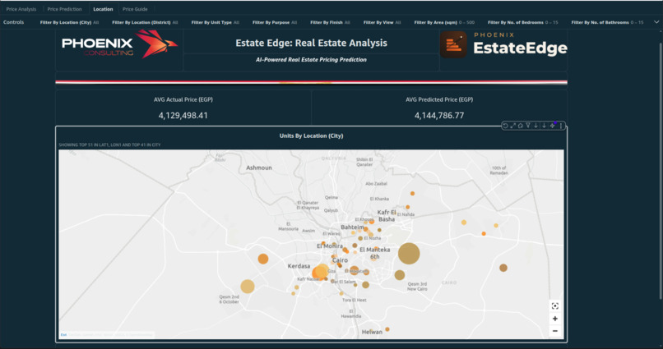Click the AVG Predicted Price value 4,144,786.77
Viewport: 663px width, 349px height.
pyautogui.click(x=439, y=116)
